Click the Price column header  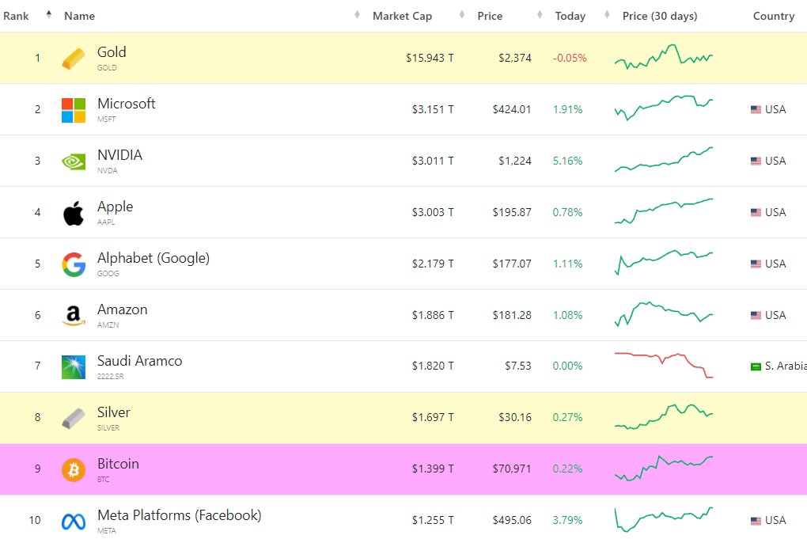[490, 16]
